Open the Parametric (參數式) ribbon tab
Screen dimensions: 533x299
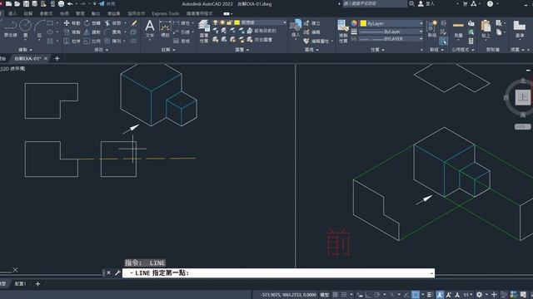click(47, 13)
